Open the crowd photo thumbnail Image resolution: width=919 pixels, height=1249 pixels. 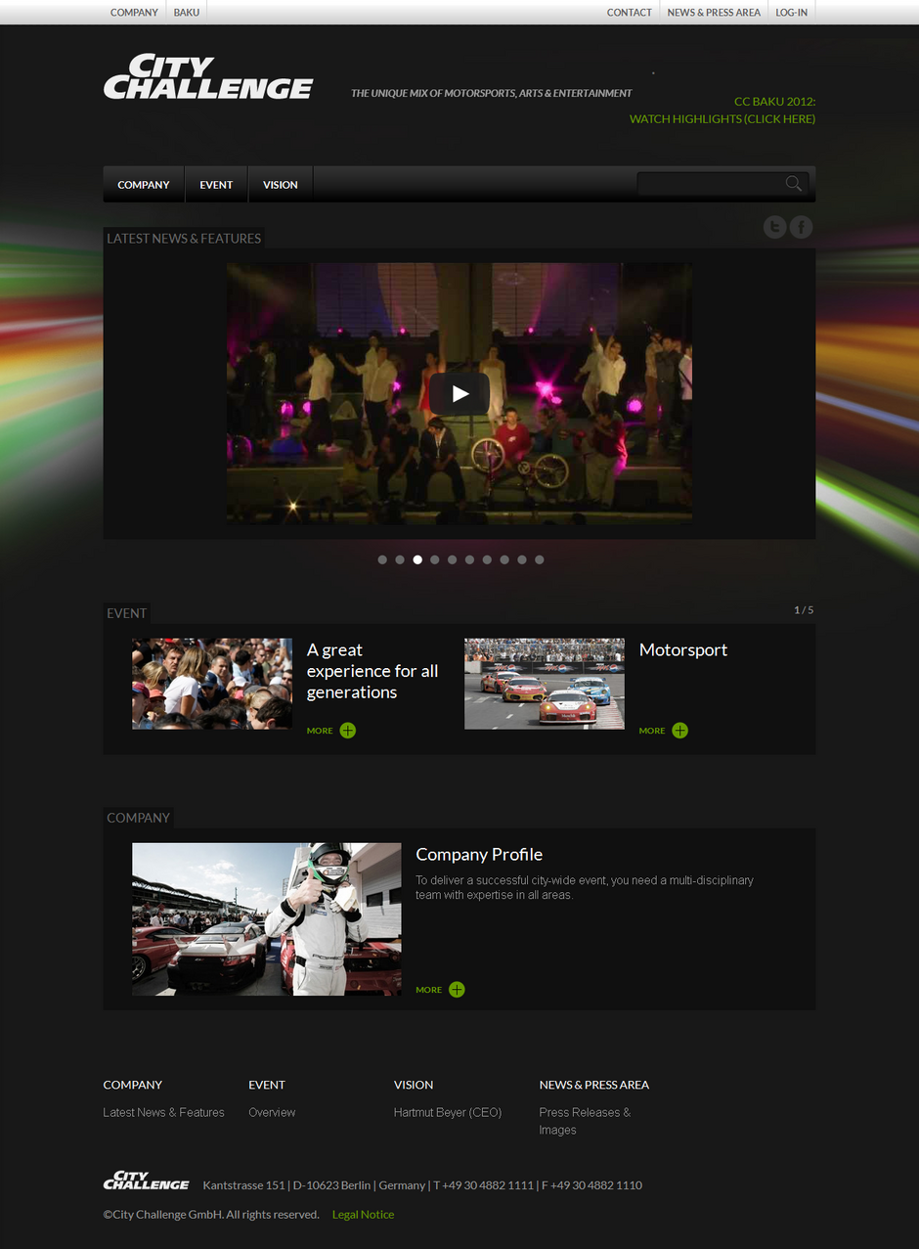(212, 684)
